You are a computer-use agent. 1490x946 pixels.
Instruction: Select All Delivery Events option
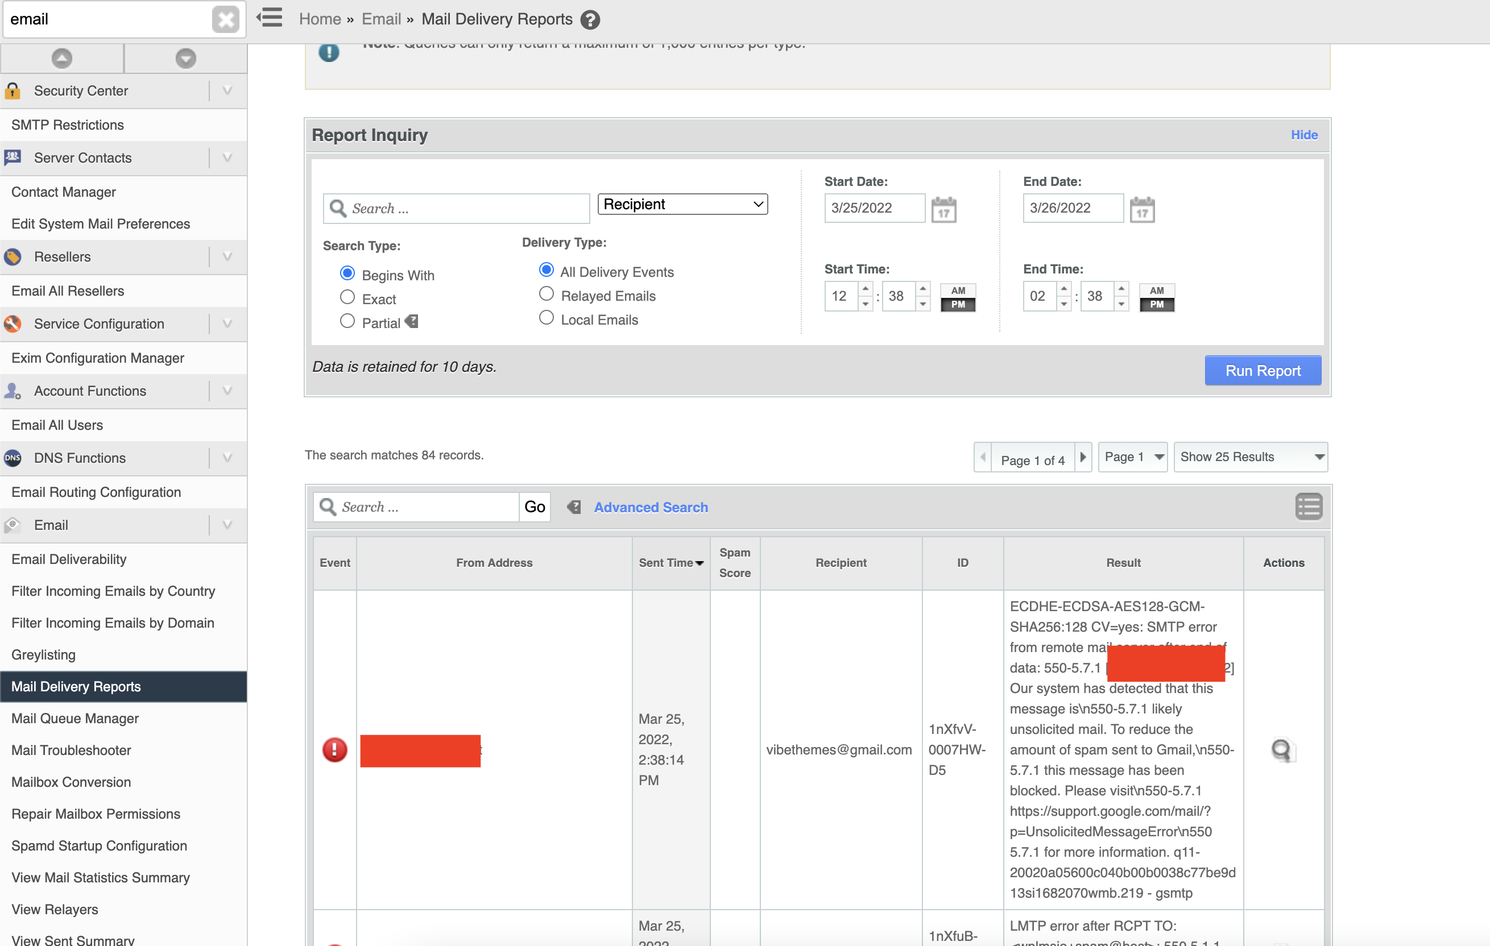tap(547, 271)
